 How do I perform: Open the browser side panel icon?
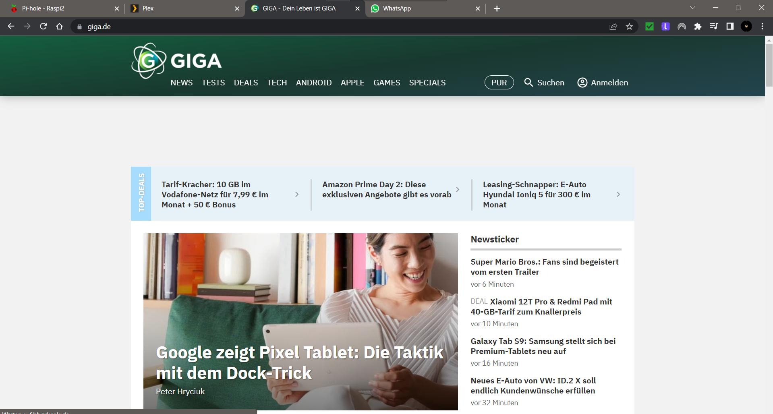pyautogui.click(x=730, y=27)
